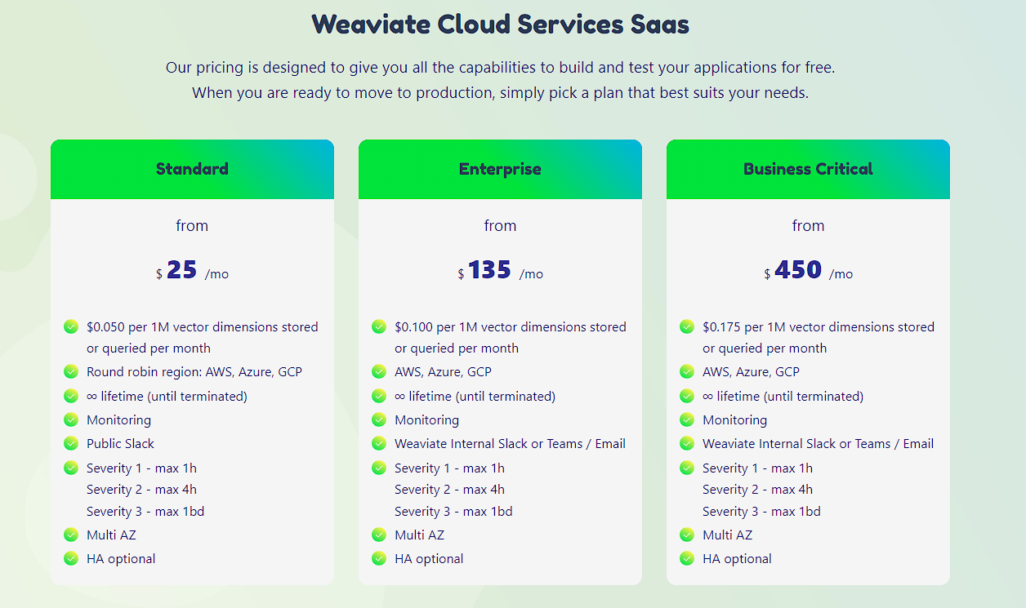Click Business Critical's 'Severity 2 - max 4h' text

[757, 490]
